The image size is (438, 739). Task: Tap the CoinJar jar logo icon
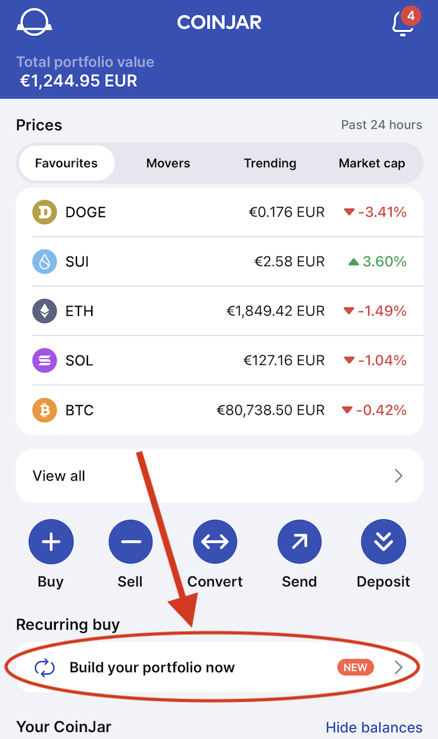[34, 22]
